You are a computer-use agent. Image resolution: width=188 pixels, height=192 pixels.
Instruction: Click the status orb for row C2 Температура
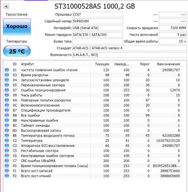point(7,140)
